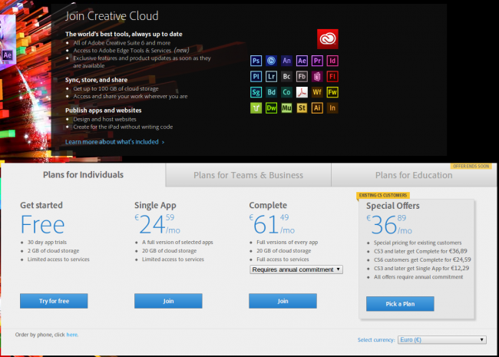Click 'Full access to services' text
Viewport: 499px width, 357px height.
tap(283, 259)
